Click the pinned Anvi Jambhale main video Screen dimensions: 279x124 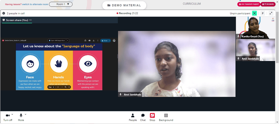[177, 64]
